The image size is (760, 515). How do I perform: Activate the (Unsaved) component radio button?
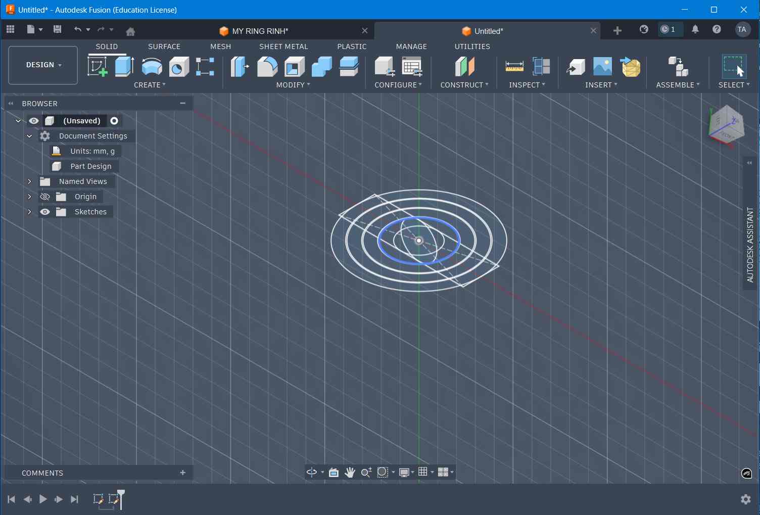click(x=114, y=121)
